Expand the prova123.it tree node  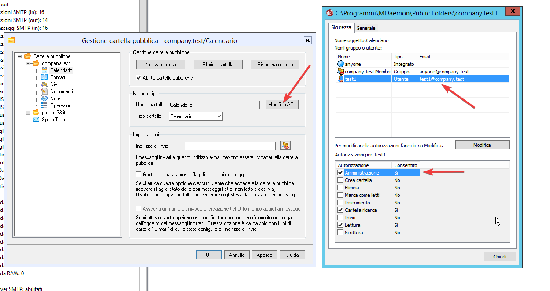click(28, 113)
